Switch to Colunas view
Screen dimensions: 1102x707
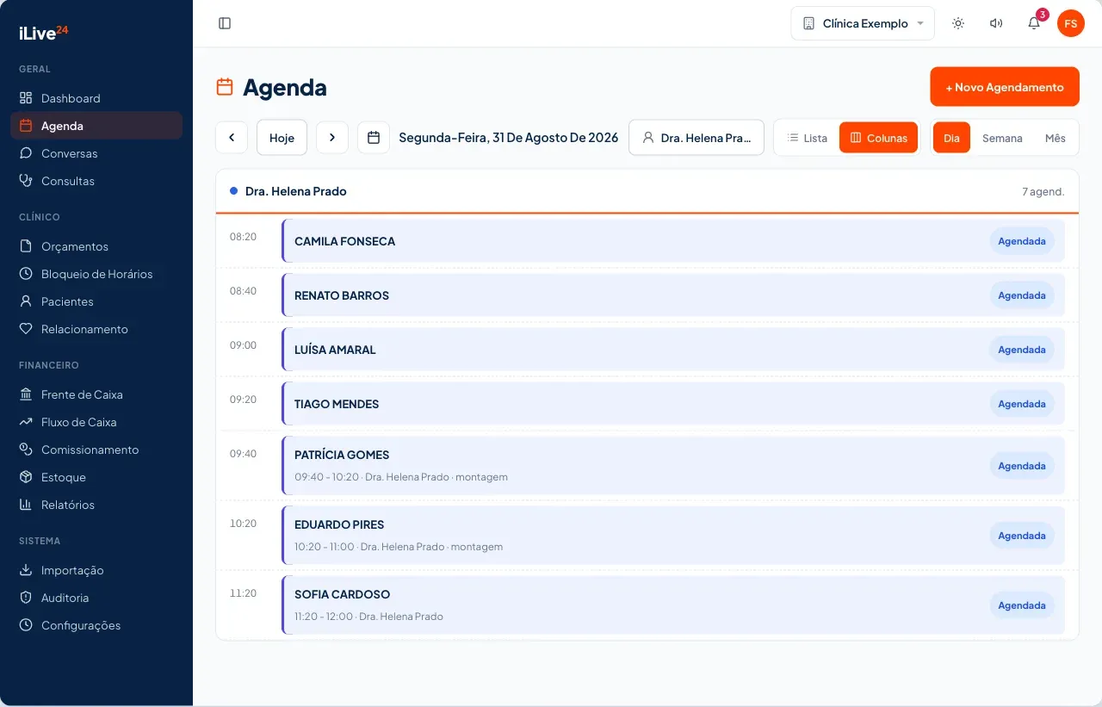coord(878,138)
